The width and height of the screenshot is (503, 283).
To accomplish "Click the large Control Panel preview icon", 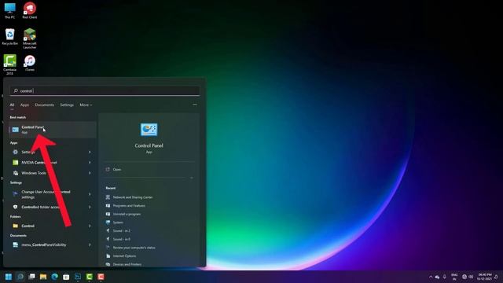I will pyautogui.click(x=149, y=130).
